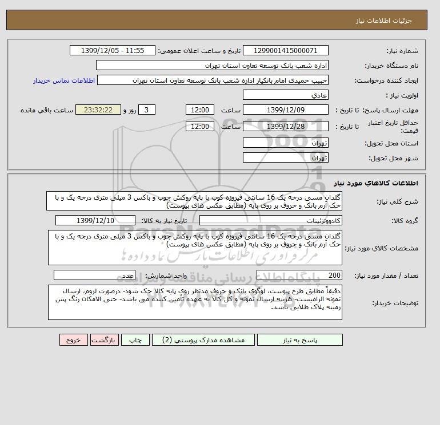Click the announcement date field 1399/12/05 - 11:55

112,50
